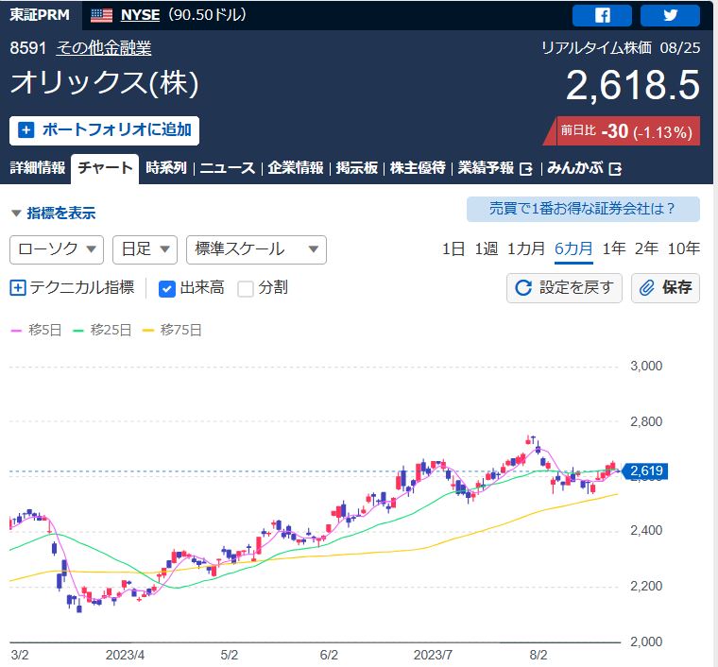Share on Facebook icon button
The height and width of the screenshot is (667, 718).
pyautogui.click(x=602, y=15)
